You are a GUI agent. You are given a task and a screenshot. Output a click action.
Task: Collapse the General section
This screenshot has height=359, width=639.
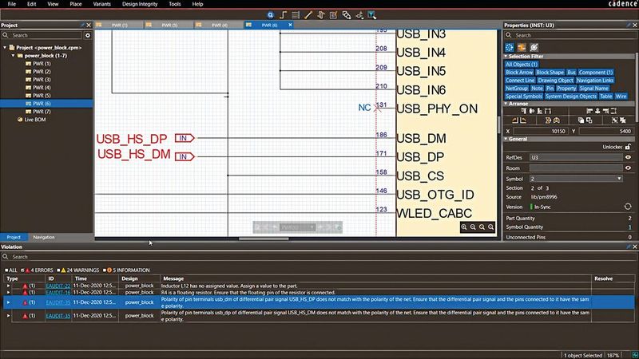(x=506, y=139)
